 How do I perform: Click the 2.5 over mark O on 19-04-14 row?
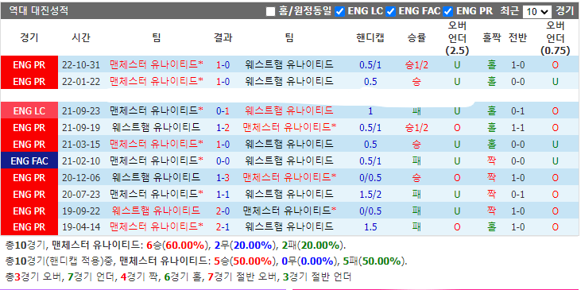tap(457, 226)
